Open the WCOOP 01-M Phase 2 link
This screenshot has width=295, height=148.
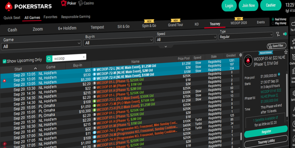[271, 96]
